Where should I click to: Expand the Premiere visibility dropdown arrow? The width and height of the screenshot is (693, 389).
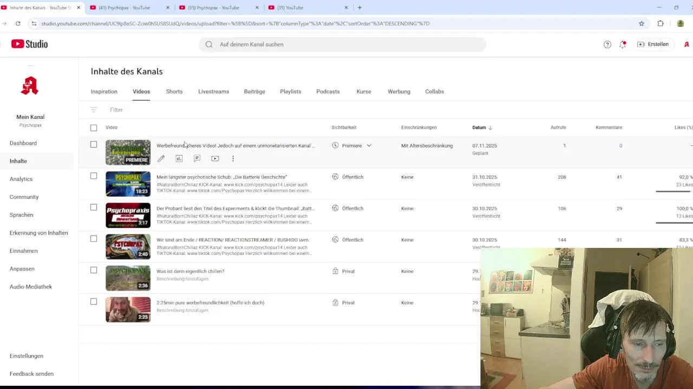click(x=369, y=145)
